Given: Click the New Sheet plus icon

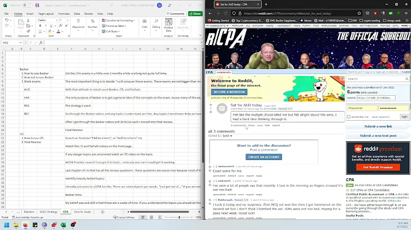Looking at the screenshot, I should point(103,212).
